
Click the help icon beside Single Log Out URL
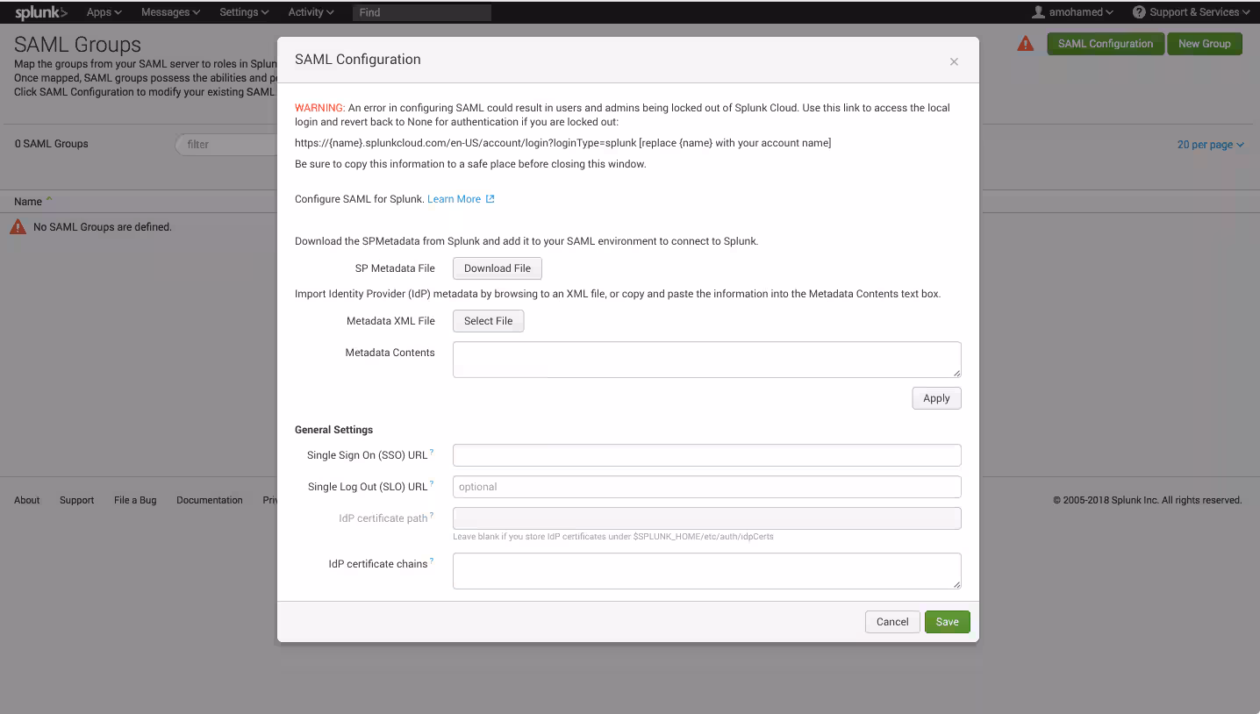point(432,484)
